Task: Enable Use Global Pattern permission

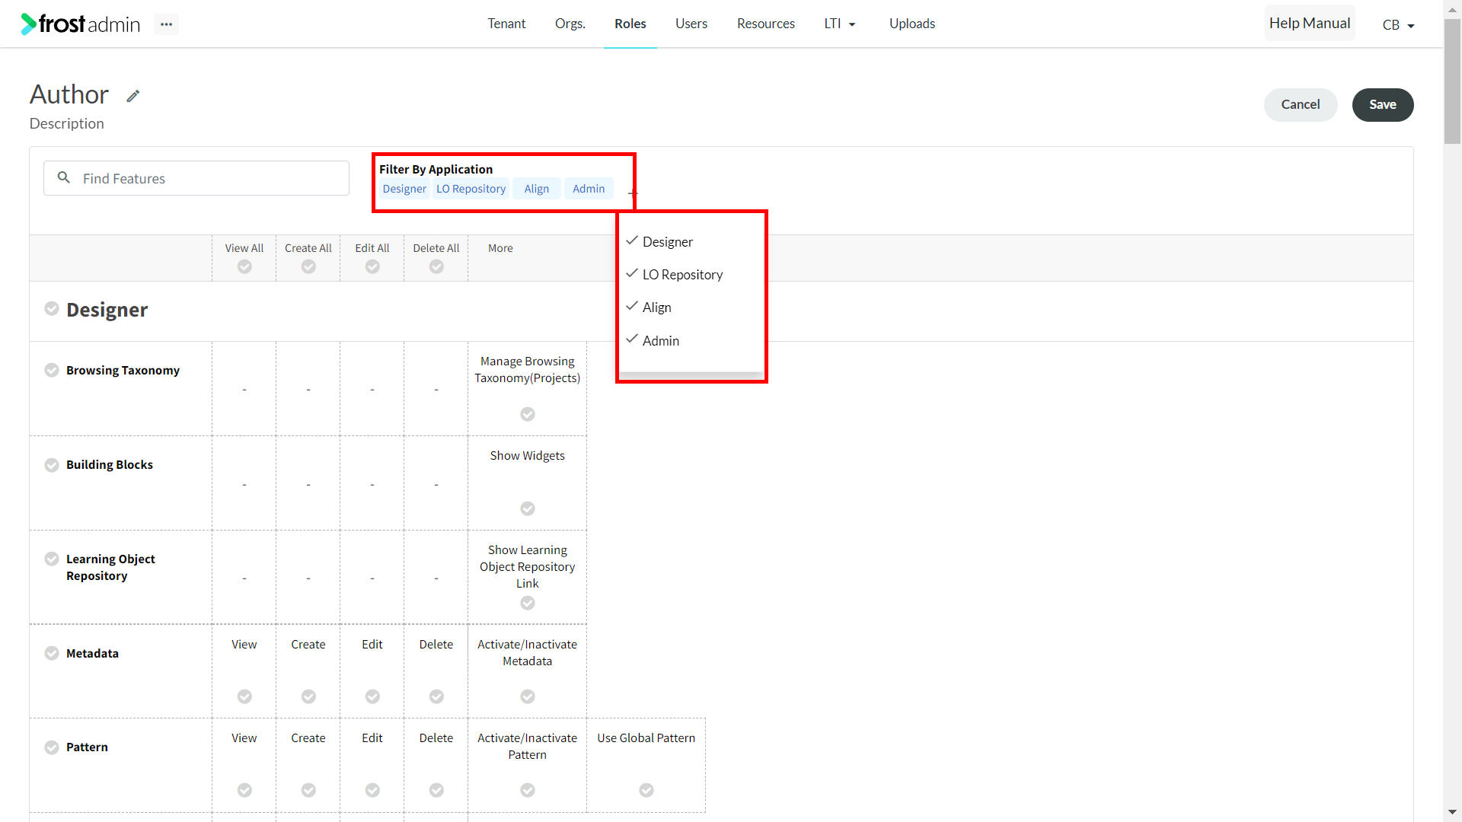Action: [646, 790]
